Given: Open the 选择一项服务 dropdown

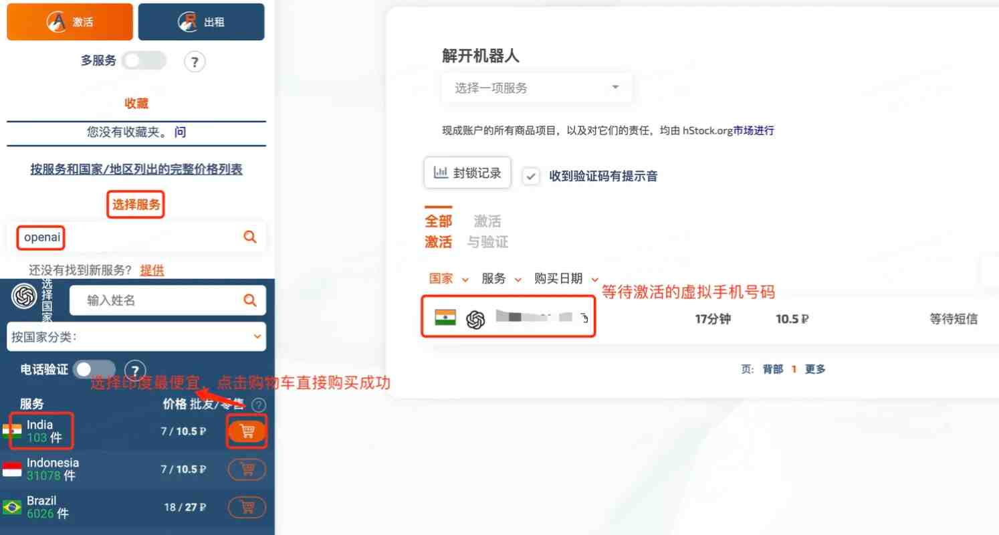Looking at the screenshot, I should (536, 88).
